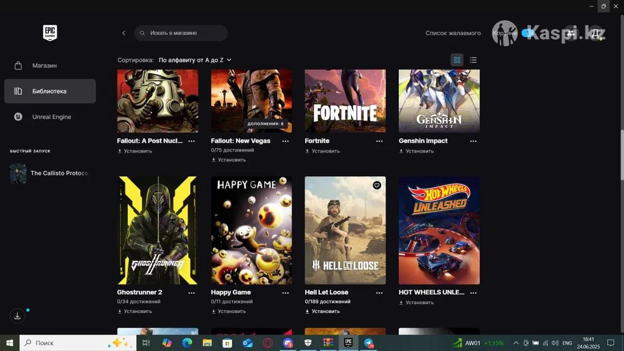Screen dimensions: 624x351
Task: Install Fortnite
Action: (322, 151)
